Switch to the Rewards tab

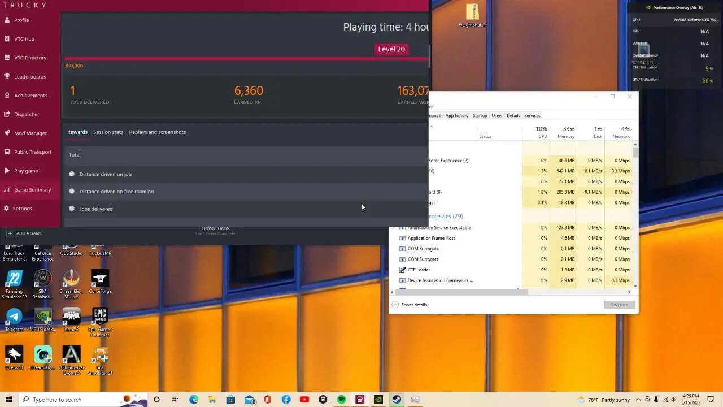coord(77,132)
